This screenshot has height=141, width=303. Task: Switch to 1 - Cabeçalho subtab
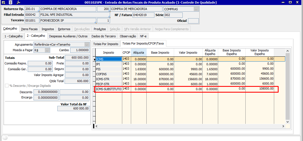click(14, 36)
